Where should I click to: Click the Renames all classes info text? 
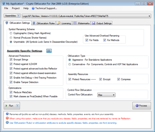point(62,114)
